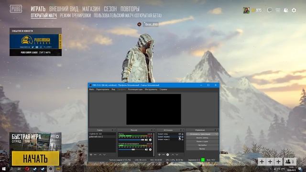306x172 pixels.
Task: Move scene down in OBS Сцены panel
Action: [104, 155]
